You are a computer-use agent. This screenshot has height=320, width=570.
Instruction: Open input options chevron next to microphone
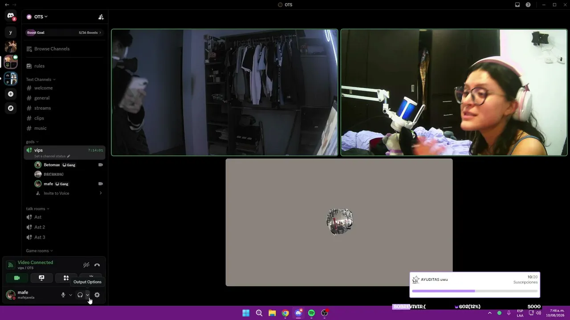(70, 295)
